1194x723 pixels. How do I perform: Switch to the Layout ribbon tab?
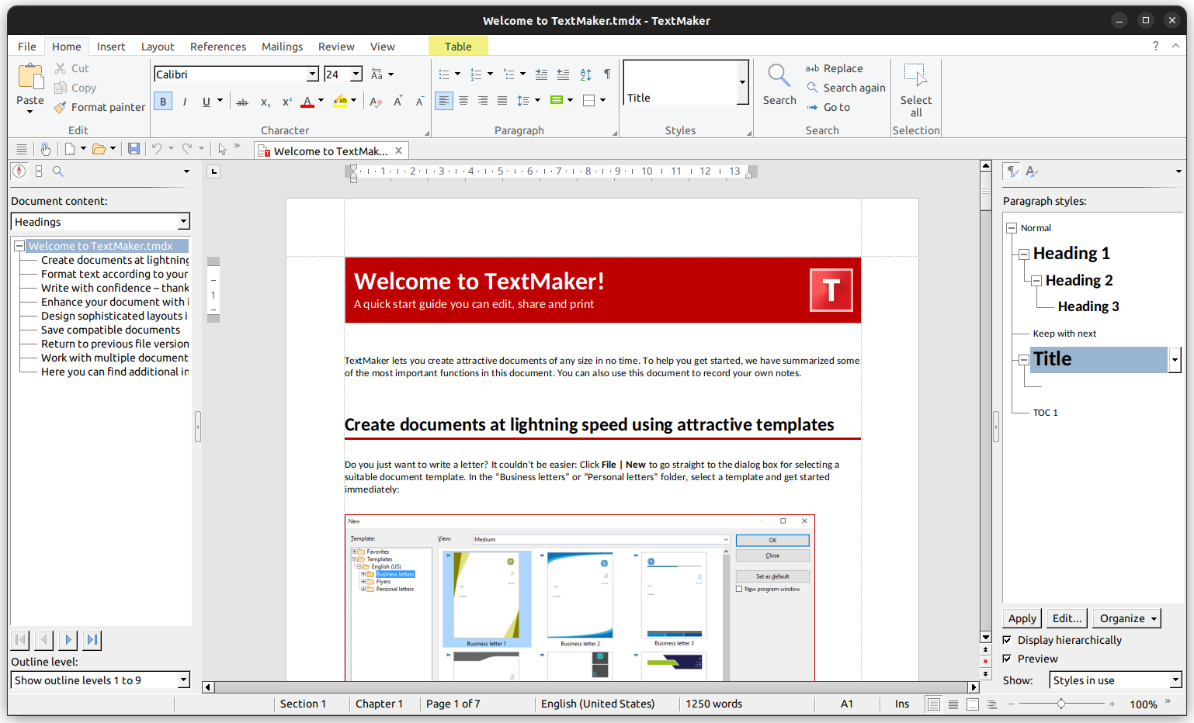[158, 47]
